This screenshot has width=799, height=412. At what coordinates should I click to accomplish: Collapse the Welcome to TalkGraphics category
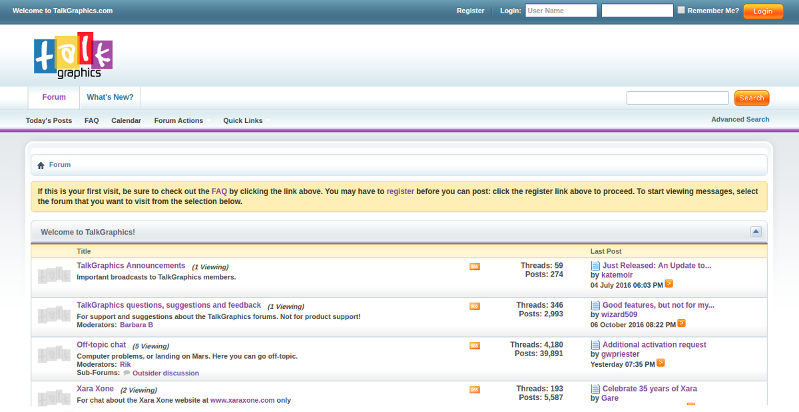(x=756, y=231)
